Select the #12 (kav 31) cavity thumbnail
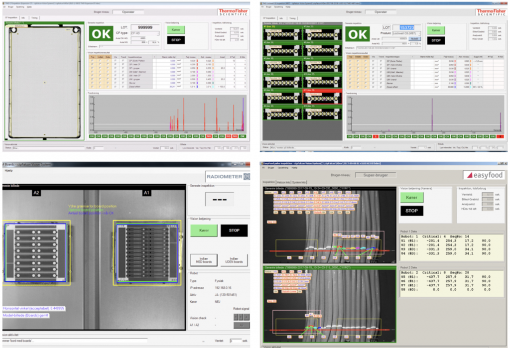Image resolution: width=510 pixels, height=348 pixels. pos(322,113)
